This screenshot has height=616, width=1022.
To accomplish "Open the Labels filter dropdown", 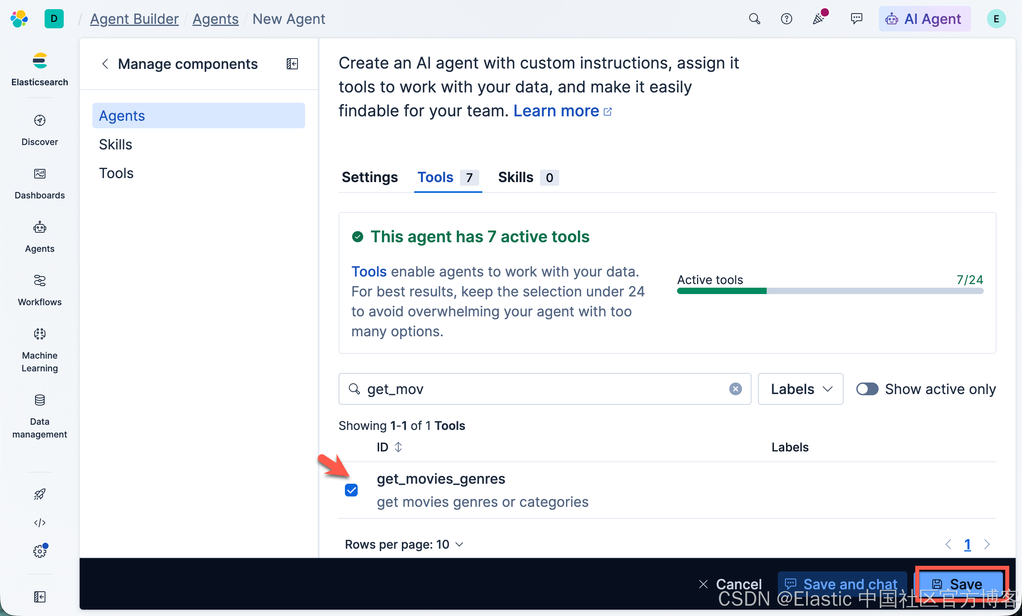I will (x=800, y=388).
